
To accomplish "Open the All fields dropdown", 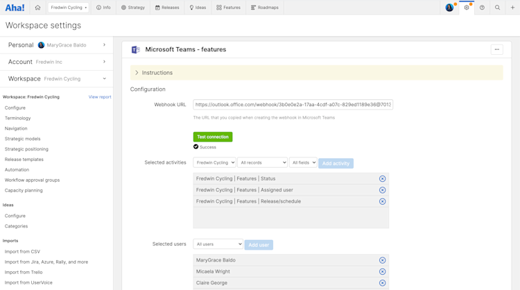I will [303, 162].
